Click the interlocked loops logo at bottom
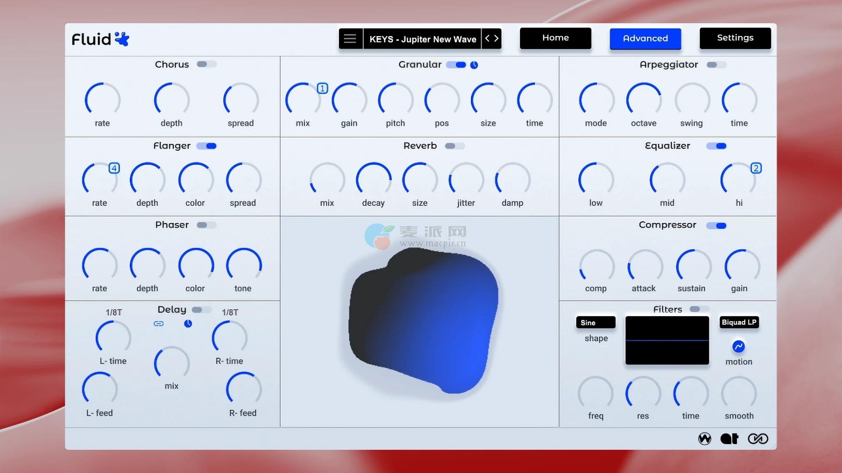The image size is (842, 473). [x=758, y=438]
